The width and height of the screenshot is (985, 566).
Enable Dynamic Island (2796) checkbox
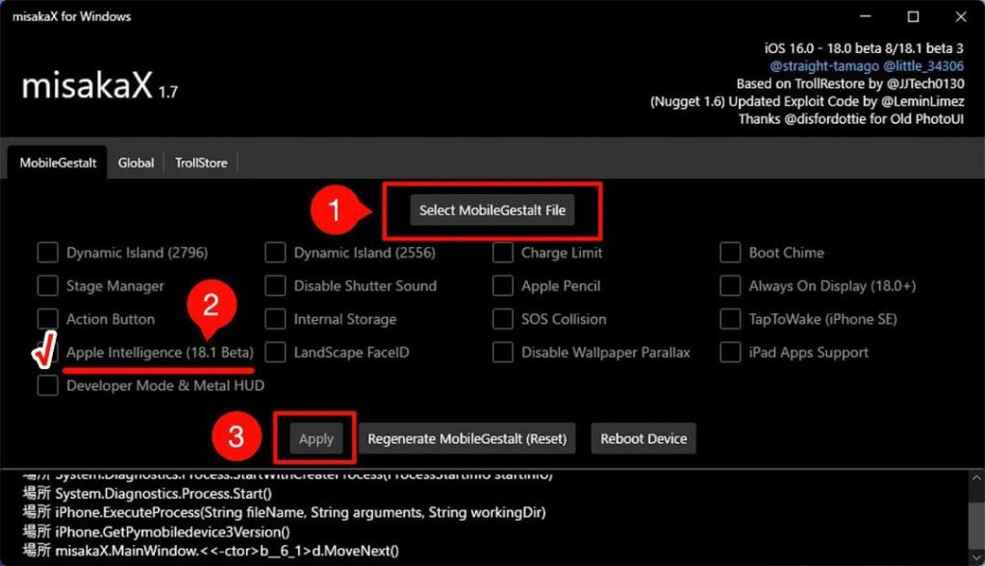click(47, 253)
